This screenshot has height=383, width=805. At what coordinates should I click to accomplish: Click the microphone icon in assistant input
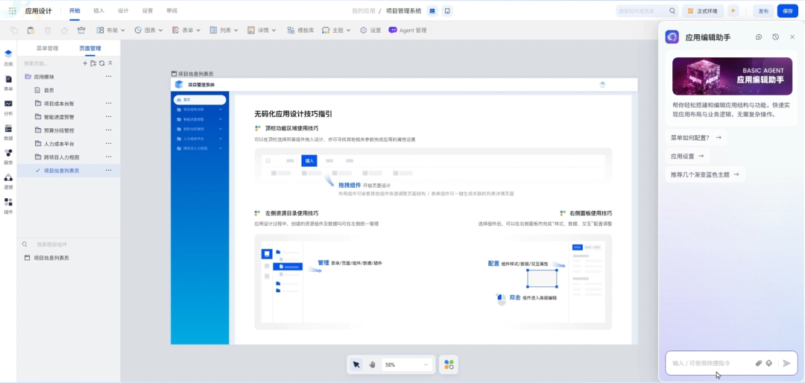(x=769, y=363)
